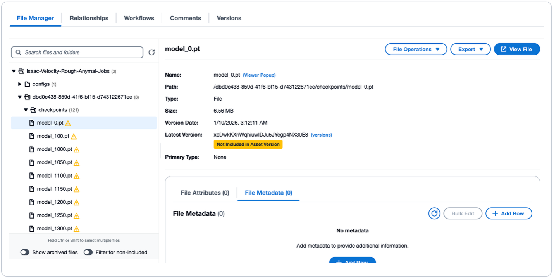Open the File Operations dropdown
Image resolution: width=554 pixels, height=280 pixels.
416,49
